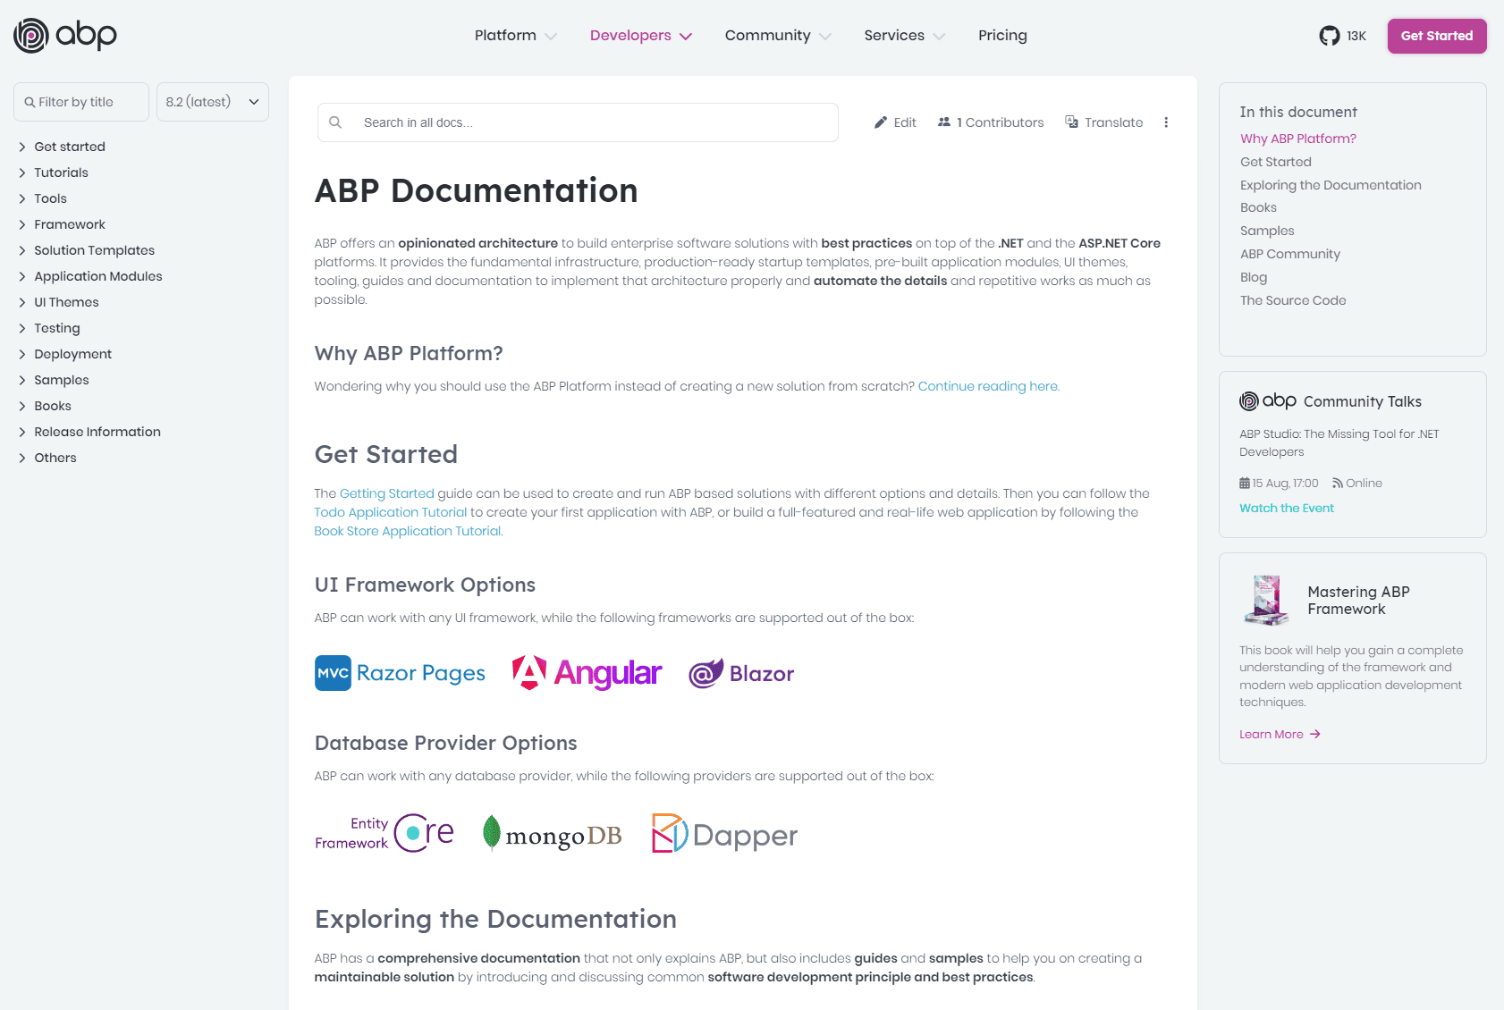Jump to Get Started in document outline
1504x1010 pixels.
(1276, 162)
